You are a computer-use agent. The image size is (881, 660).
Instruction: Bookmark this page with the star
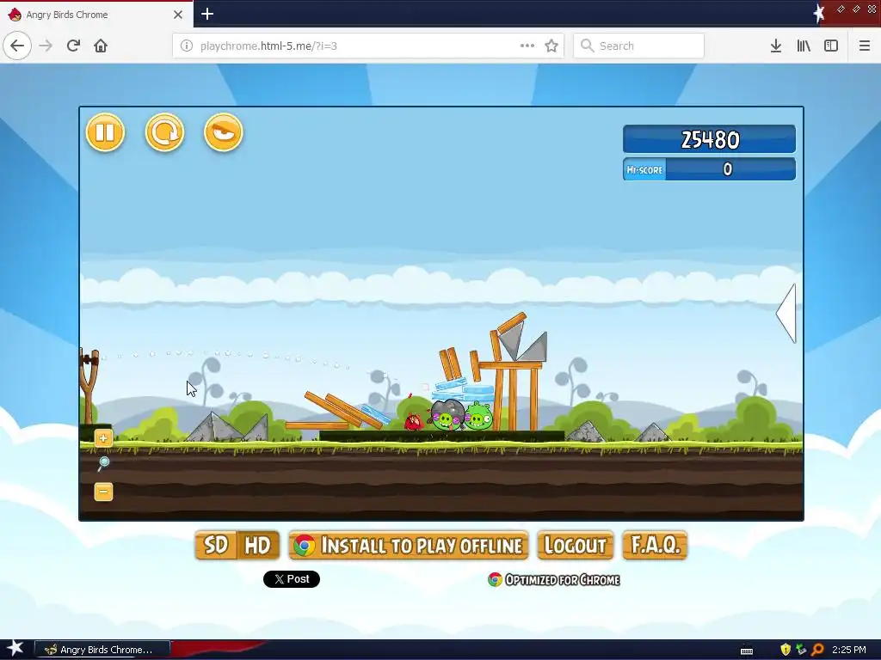coord(551,46)
